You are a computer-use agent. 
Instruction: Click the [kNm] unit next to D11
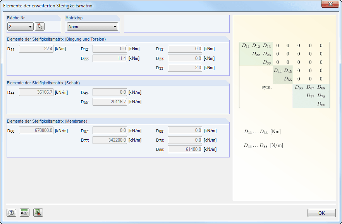(x=60, y=49)
